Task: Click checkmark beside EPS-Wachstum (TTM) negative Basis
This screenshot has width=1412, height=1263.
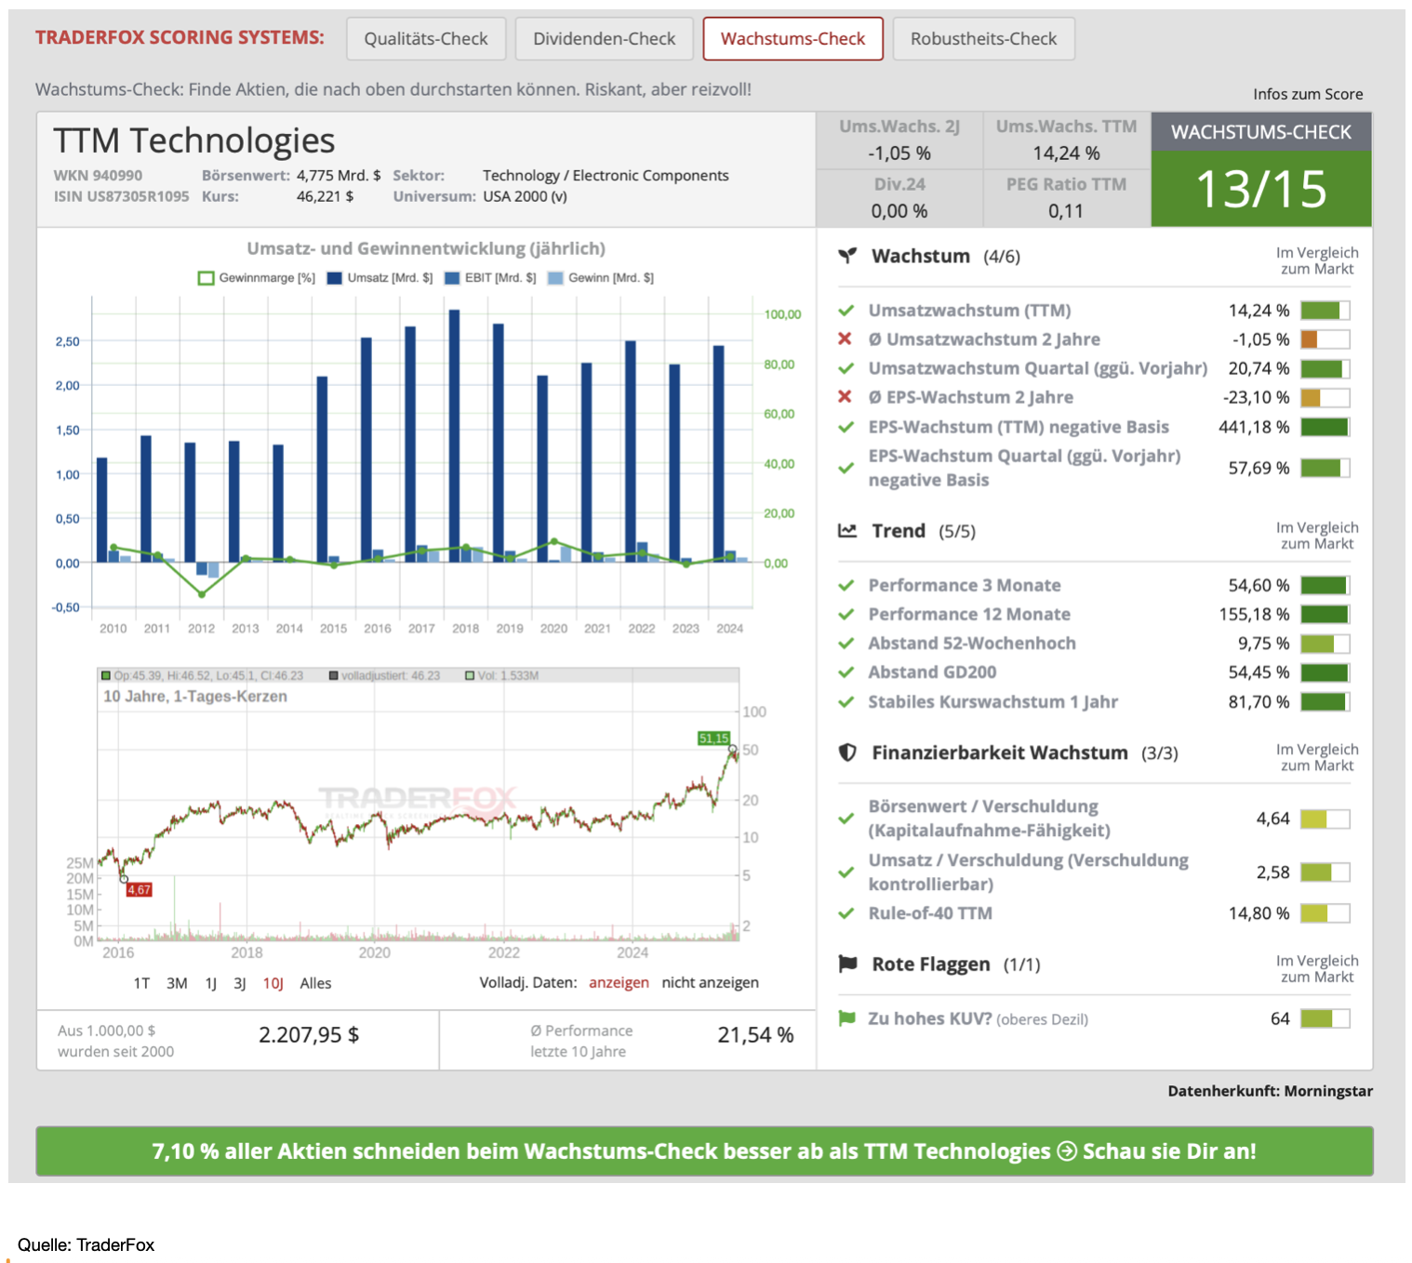Action: point(846,427)
